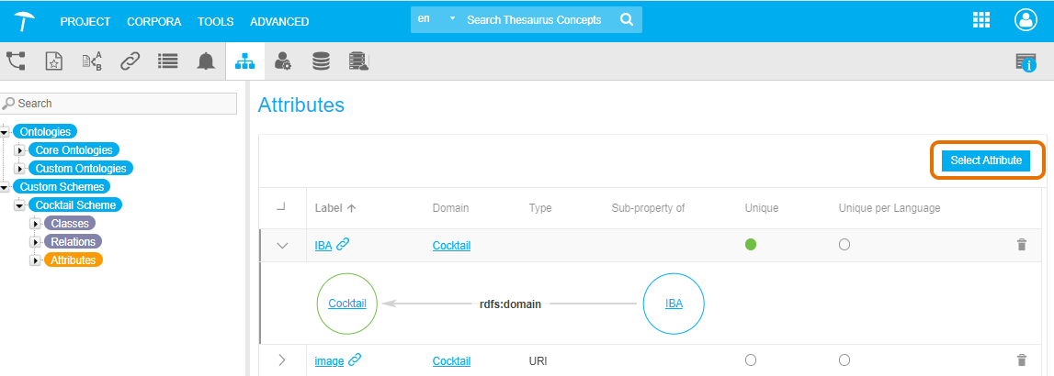Viewport: 1054px width, 376px height.
Task: Expand the image attribute row
Action: coord(282,360)
